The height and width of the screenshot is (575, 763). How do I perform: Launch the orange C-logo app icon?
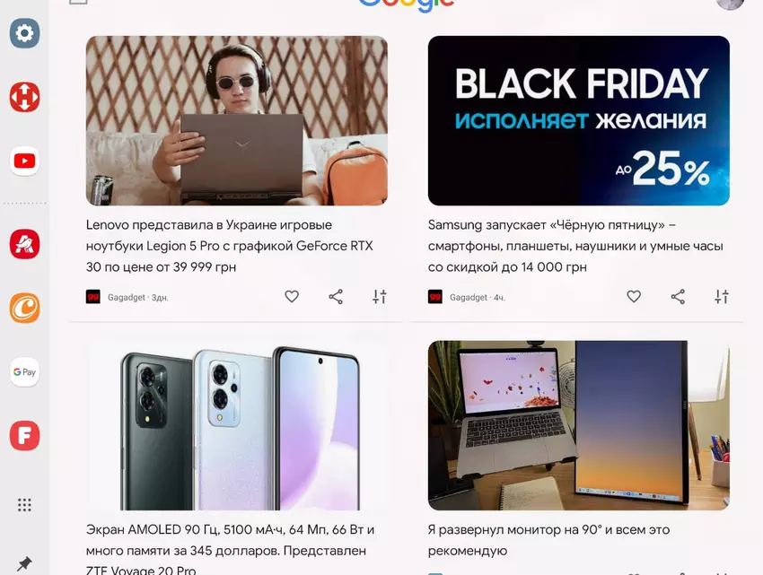[24, 308]
